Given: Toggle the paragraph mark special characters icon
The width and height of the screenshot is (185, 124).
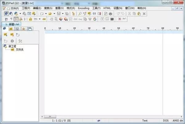Looking at the screenshot, I should pos(11,19).
